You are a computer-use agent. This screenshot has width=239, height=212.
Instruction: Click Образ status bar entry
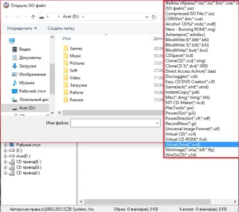136,209
